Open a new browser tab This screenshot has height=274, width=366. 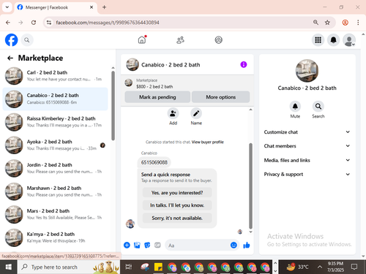pos(104,7)
